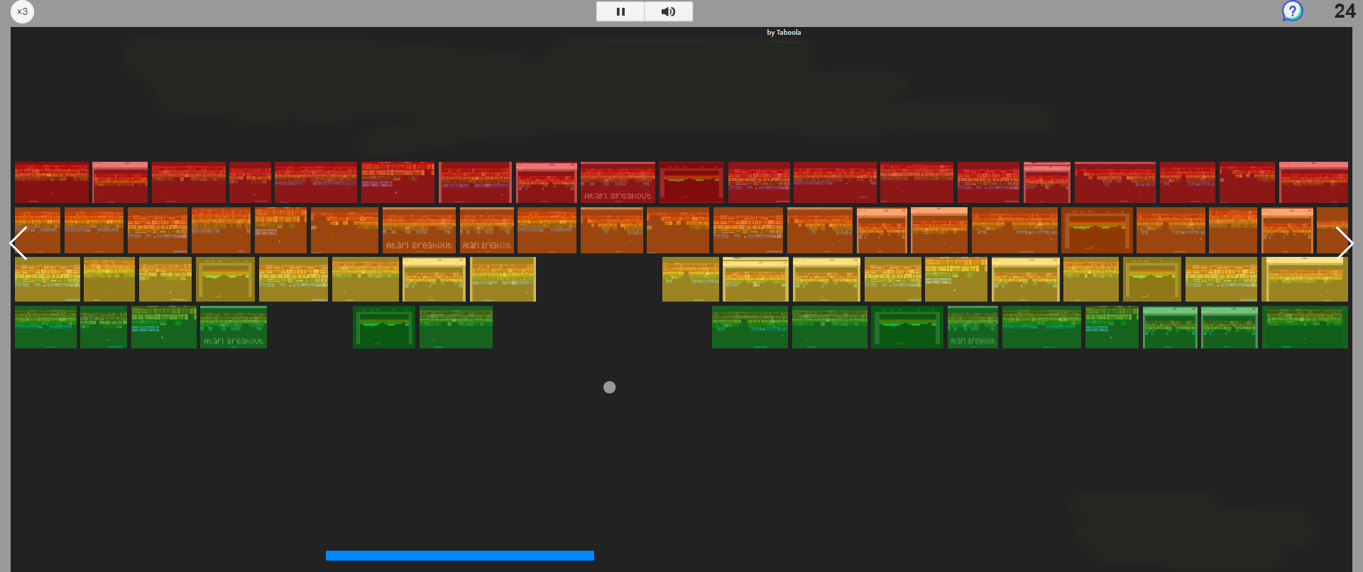The width and height of the screenshot is (1363, 572).
Task: Open the help question mark icon
Action: click(x=1292, y=11)
